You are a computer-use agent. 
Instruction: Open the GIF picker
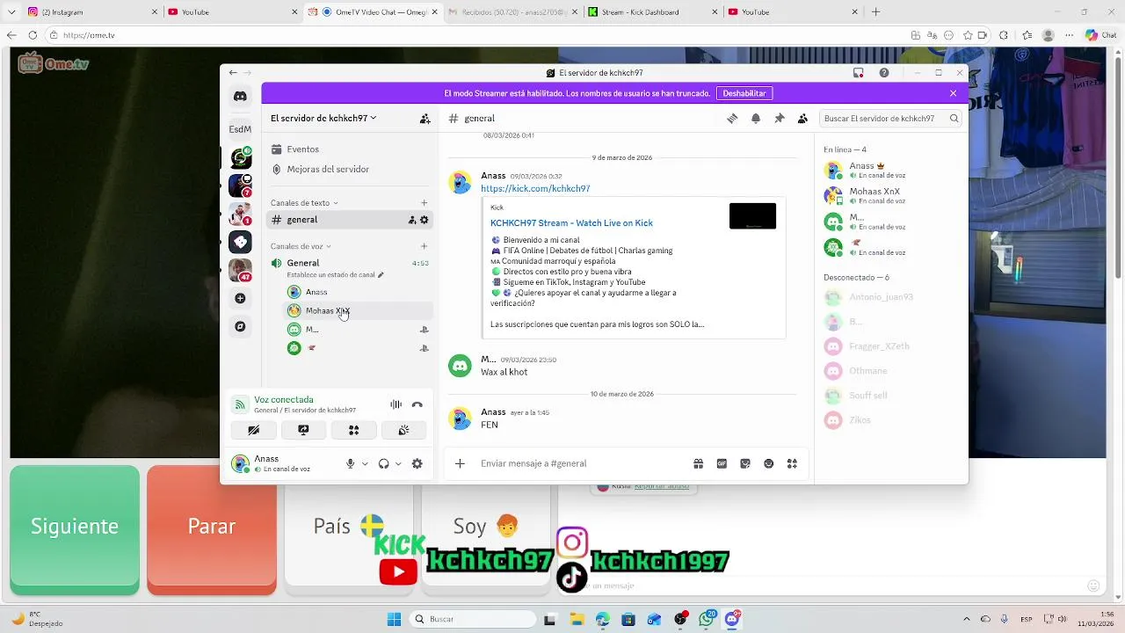point(722,463)
